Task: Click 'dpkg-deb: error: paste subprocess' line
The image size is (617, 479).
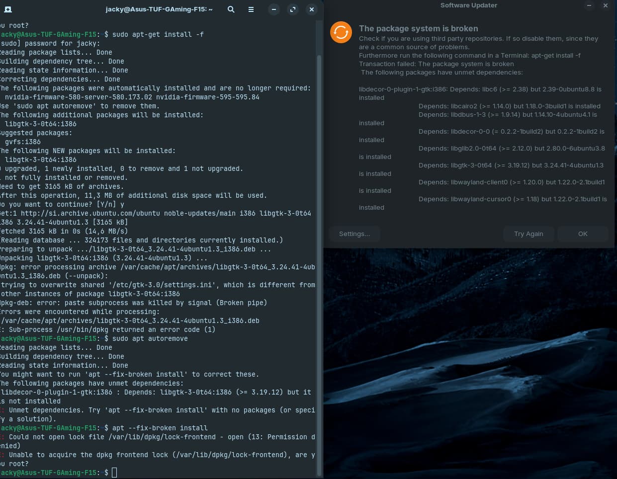Action: point(134,303)
